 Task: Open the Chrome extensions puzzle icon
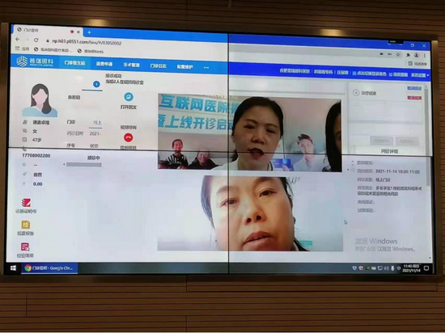[408, 55]
